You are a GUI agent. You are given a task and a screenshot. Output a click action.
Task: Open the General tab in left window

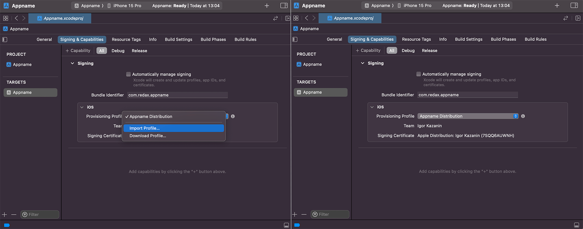pos(44,39)
